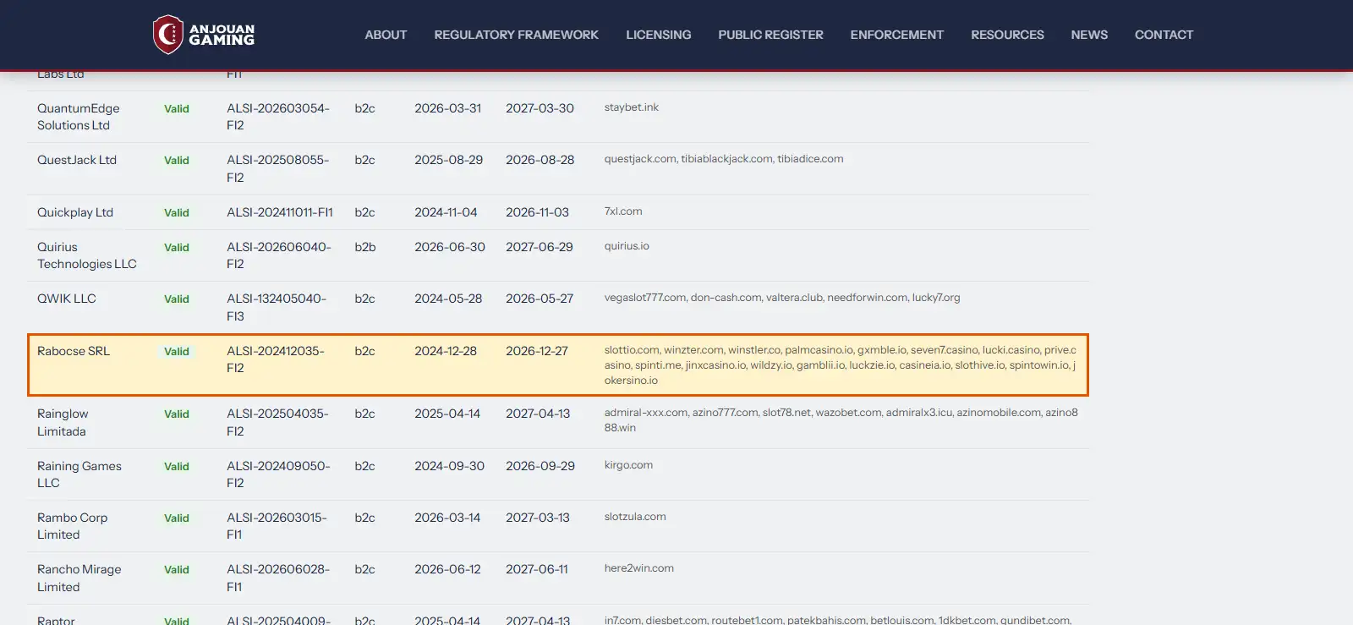1353x625 pixels.
Task: Click the Anjouan Gaming logo
Action: 204,35
